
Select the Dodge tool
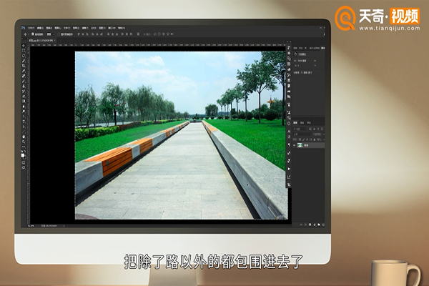tap(24, 112)
